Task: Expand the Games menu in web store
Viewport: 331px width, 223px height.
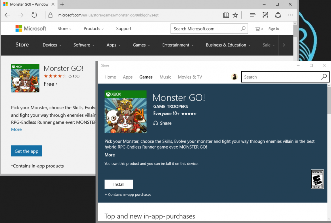Action: coord(141,45)
